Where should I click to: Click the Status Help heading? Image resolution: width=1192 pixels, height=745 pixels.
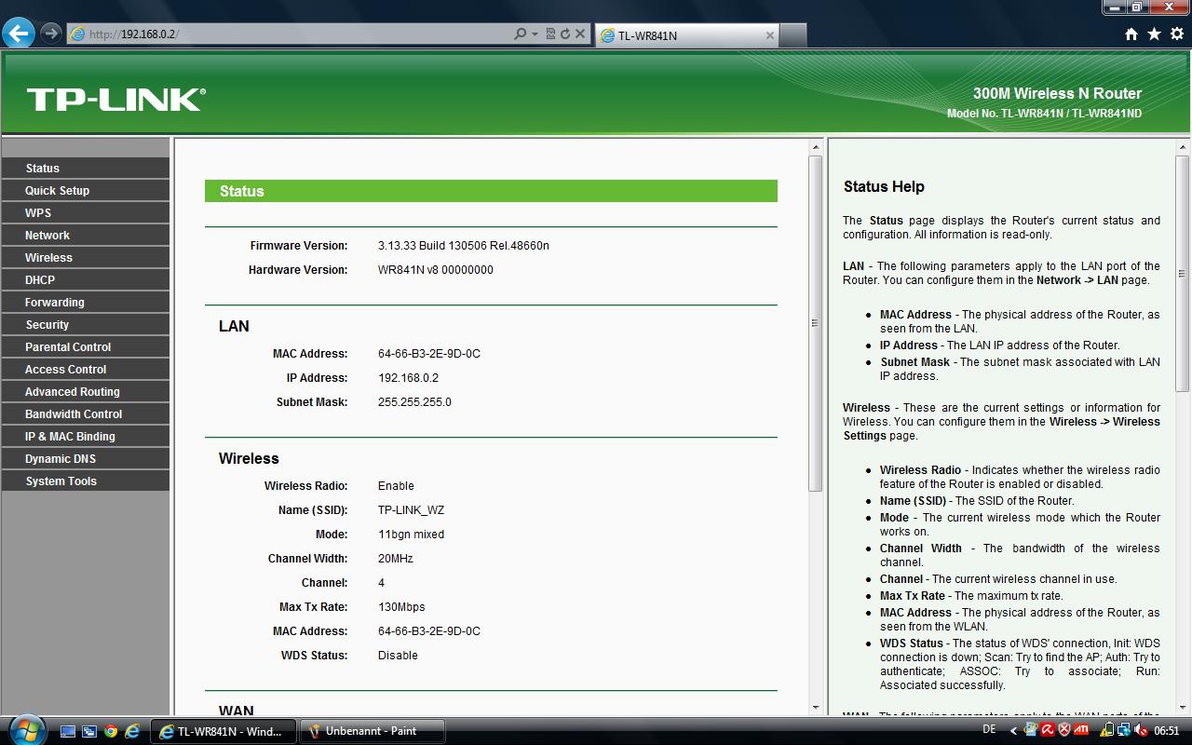click(x=884, y=186)
